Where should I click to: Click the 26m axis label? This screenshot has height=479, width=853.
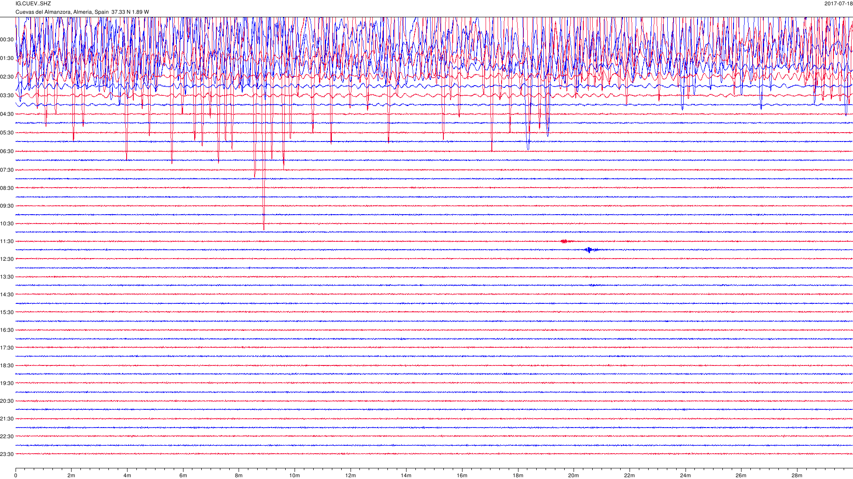tap(741, 476)
